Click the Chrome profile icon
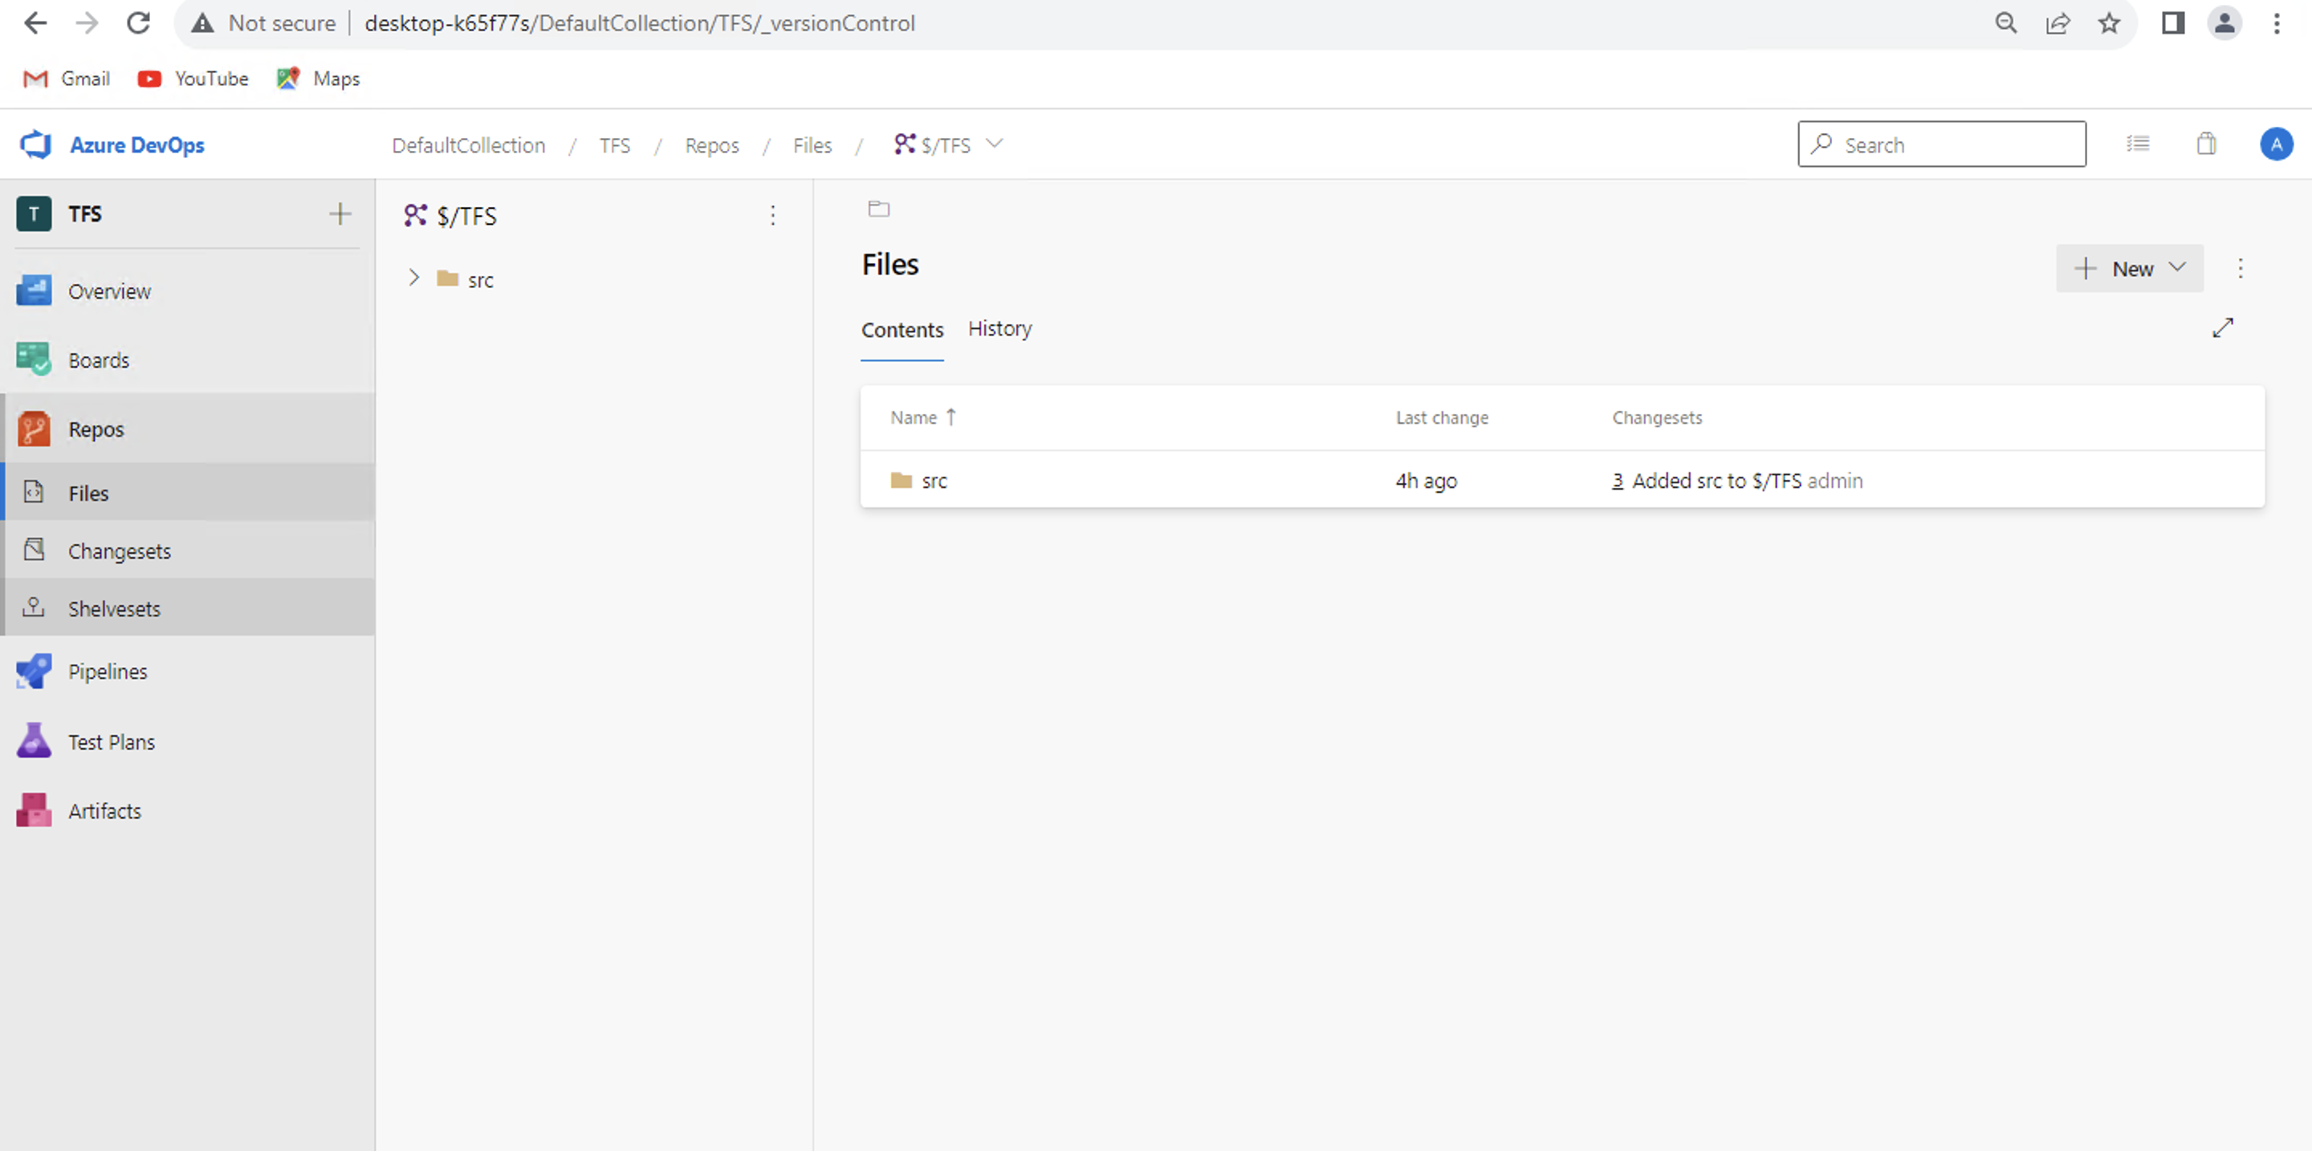Screen dimensions: 2312x1151 click(x=2225, y=22)
